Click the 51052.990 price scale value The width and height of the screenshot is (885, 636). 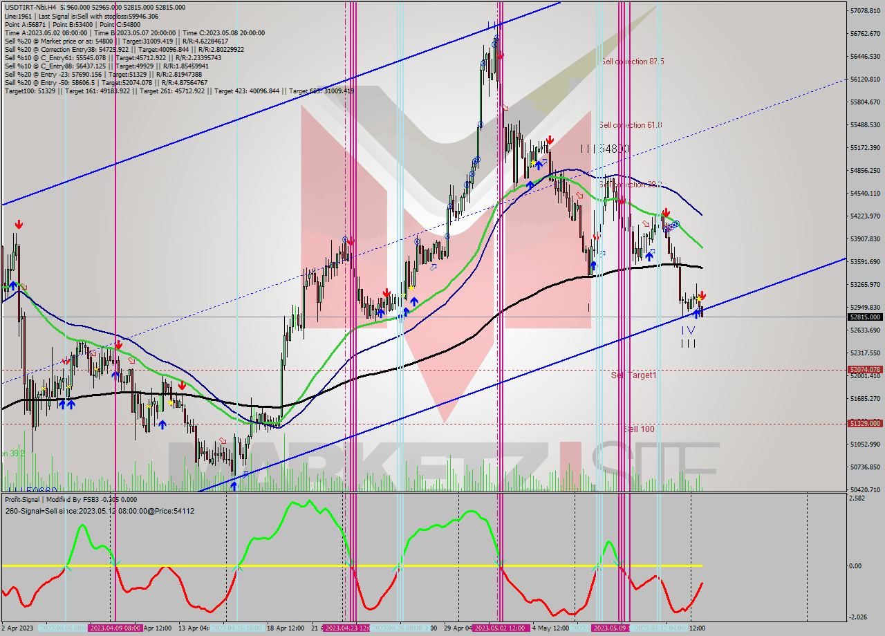click(865, 445)
